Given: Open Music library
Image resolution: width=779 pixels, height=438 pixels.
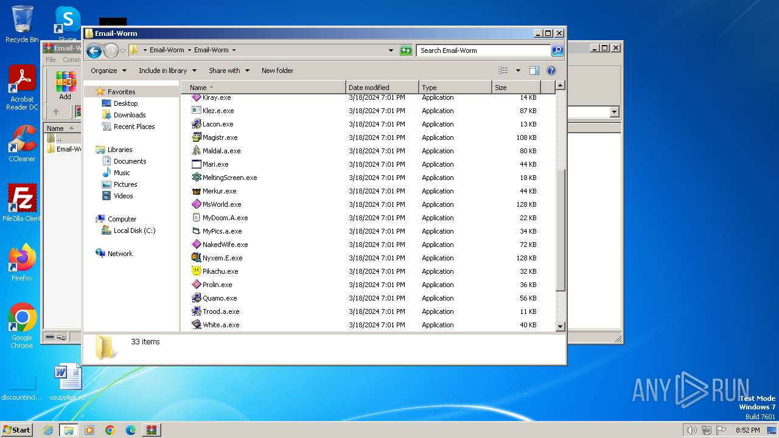Looking at the screenshot, I should (x=122, y=173).
